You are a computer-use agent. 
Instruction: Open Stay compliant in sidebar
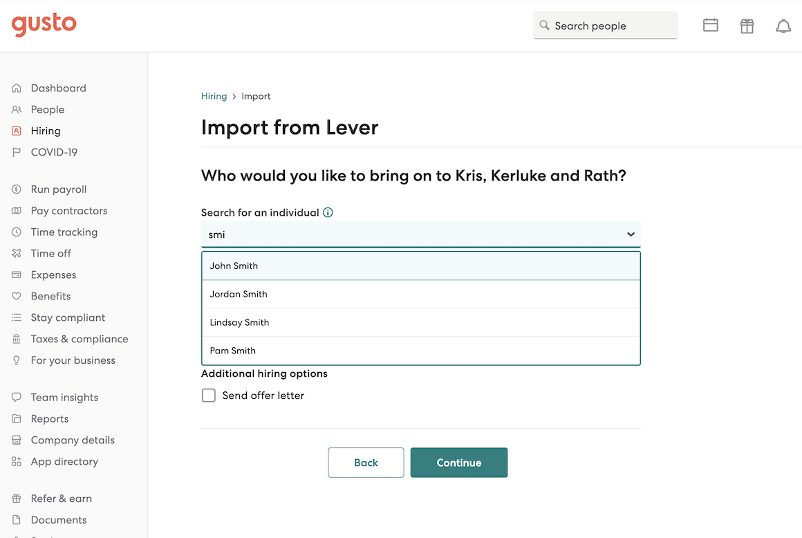68,317
